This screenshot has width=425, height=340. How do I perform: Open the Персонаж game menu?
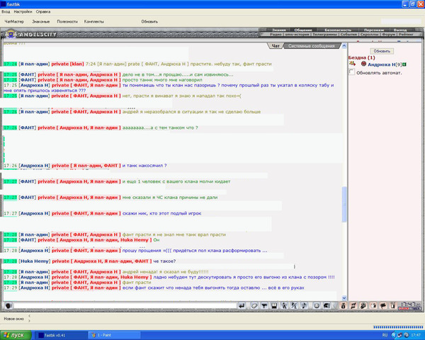374,30
